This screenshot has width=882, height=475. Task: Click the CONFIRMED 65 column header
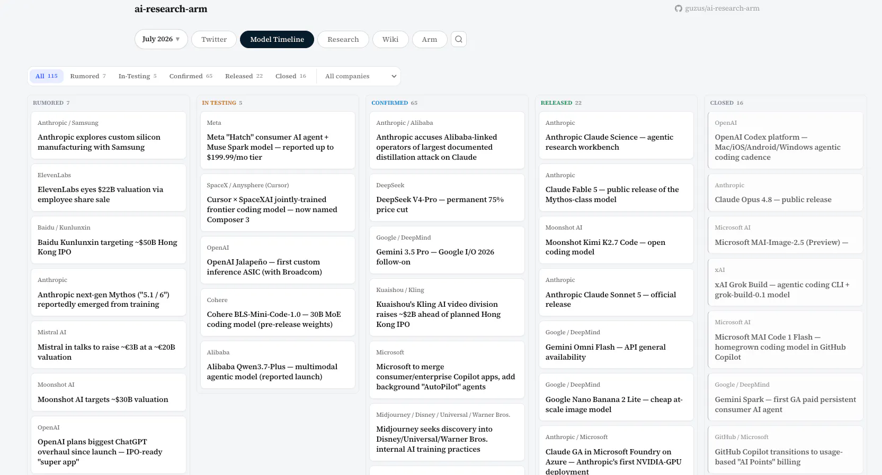click(x=394, y=103)
